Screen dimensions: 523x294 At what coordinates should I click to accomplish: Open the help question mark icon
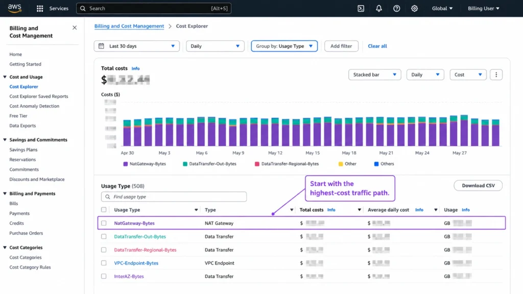[x=396, y=8]
